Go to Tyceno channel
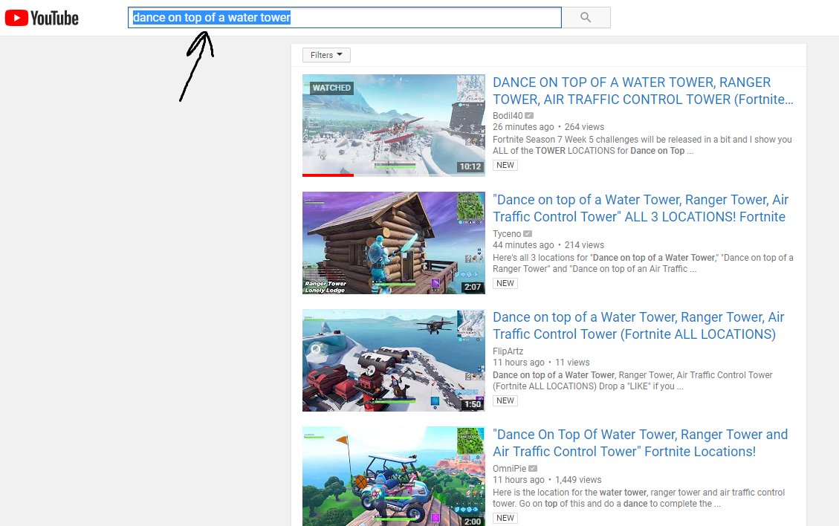 coord(507,234)
